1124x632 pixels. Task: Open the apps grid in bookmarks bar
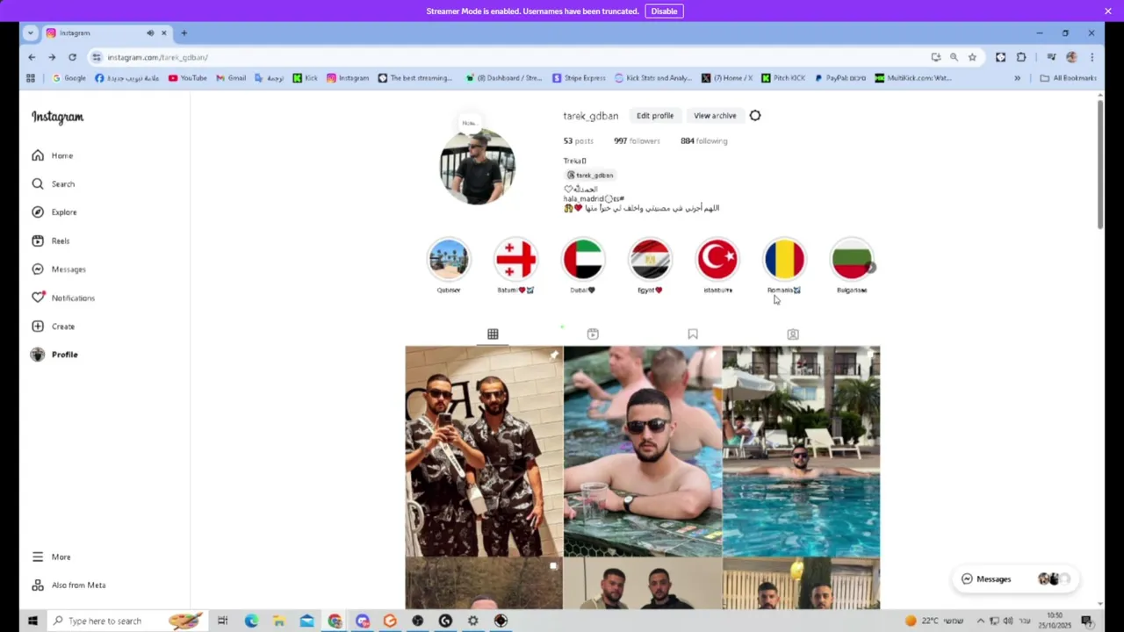coord(31,78)
